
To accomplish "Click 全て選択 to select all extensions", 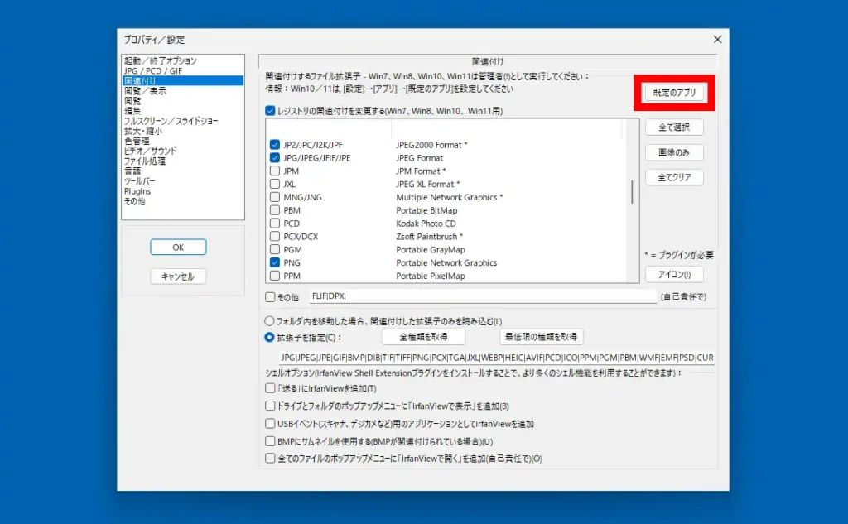I will (x=676, y=127).
